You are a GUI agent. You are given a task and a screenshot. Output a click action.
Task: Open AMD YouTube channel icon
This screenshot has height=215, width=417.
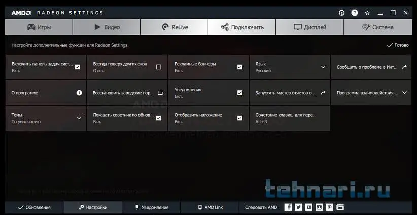pyautogui.click(x=309, y=207)
